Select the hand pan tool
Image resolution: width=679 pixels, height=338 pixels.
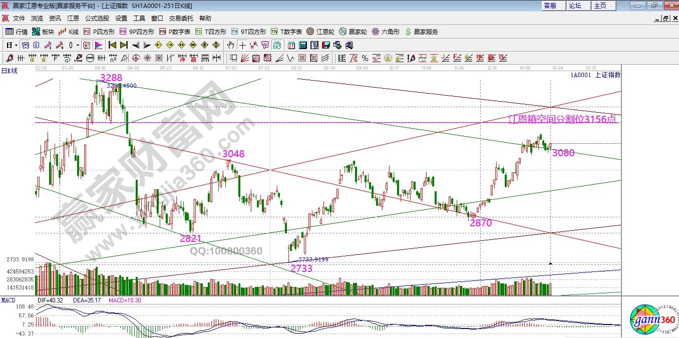coord(230,45)
